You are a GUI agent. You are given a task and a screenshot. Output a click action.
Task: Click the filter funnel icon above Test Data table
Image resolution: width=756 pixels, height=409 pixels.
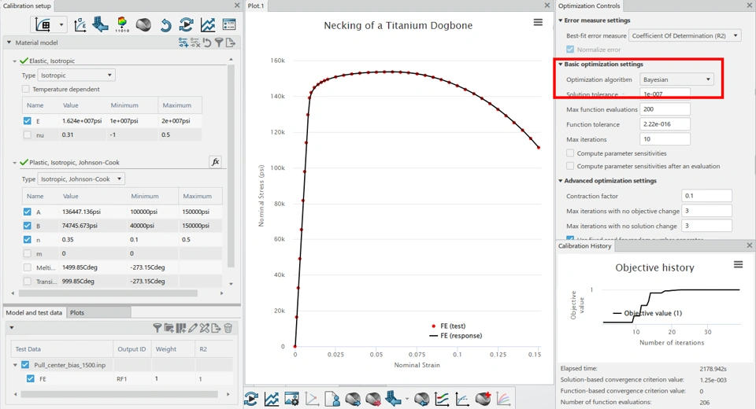pos(157,328)
